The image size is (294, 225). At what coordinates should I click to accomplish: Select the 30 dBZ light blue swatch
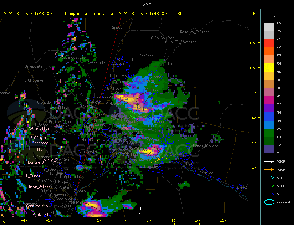(x=269, y=125)
